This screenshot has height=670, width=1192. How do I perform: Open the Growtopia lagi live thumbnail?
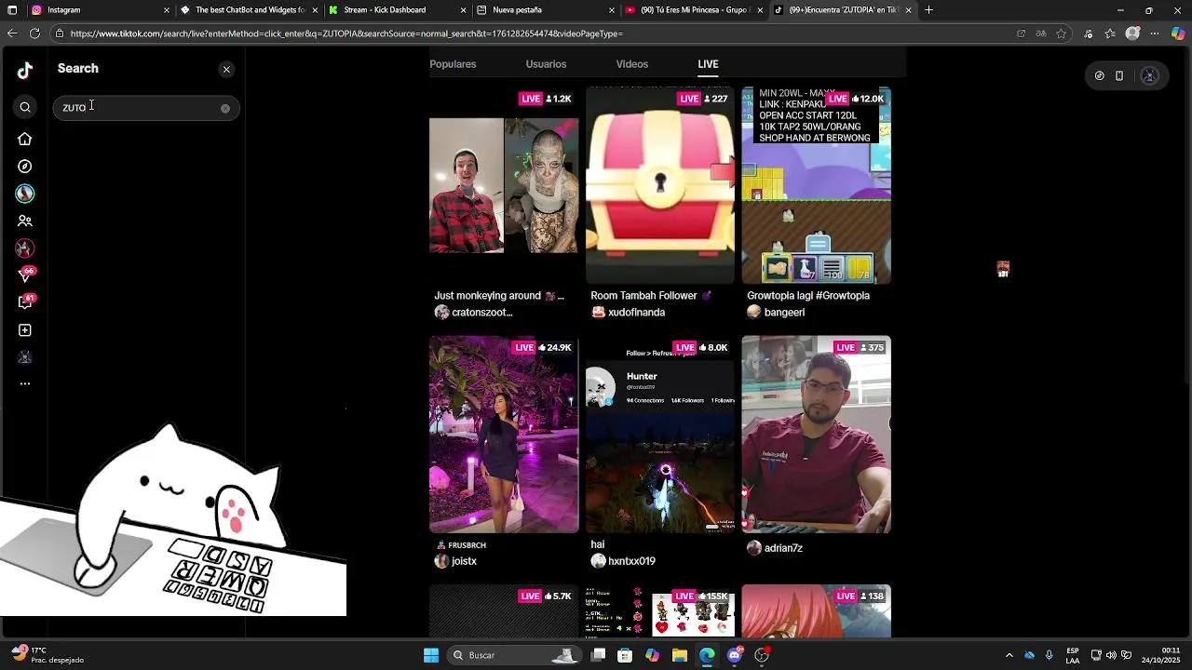(x=816, y=185)
